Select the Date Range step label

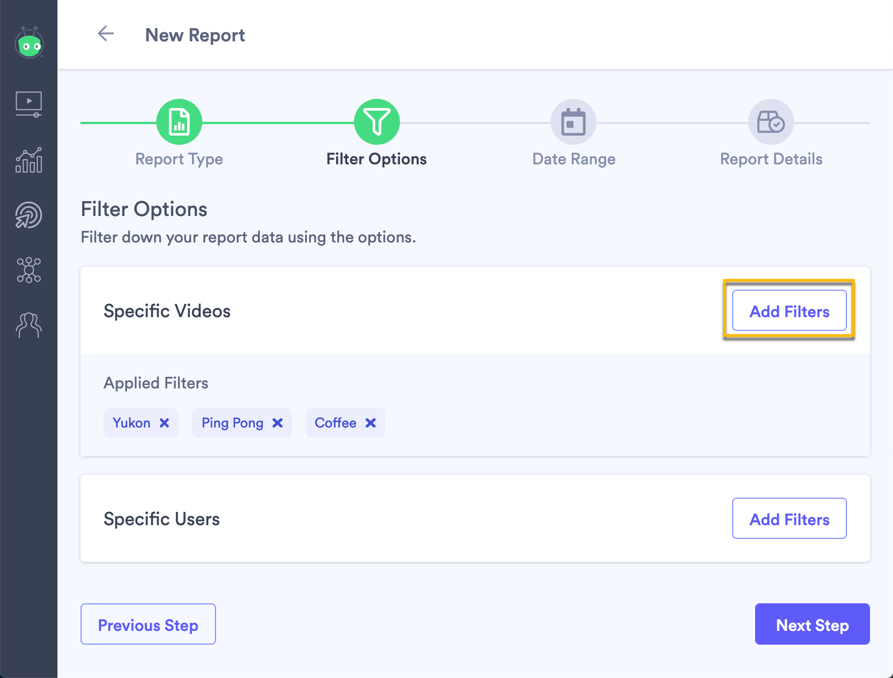point(574,159)
